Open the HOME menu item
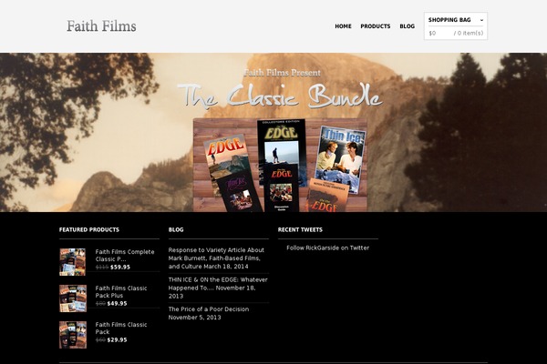The width and height of the screenshot is (547, 364). pos(343,26)
